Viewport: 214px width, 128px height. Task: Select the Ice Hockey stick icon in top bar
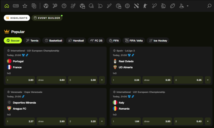point(73,6)
